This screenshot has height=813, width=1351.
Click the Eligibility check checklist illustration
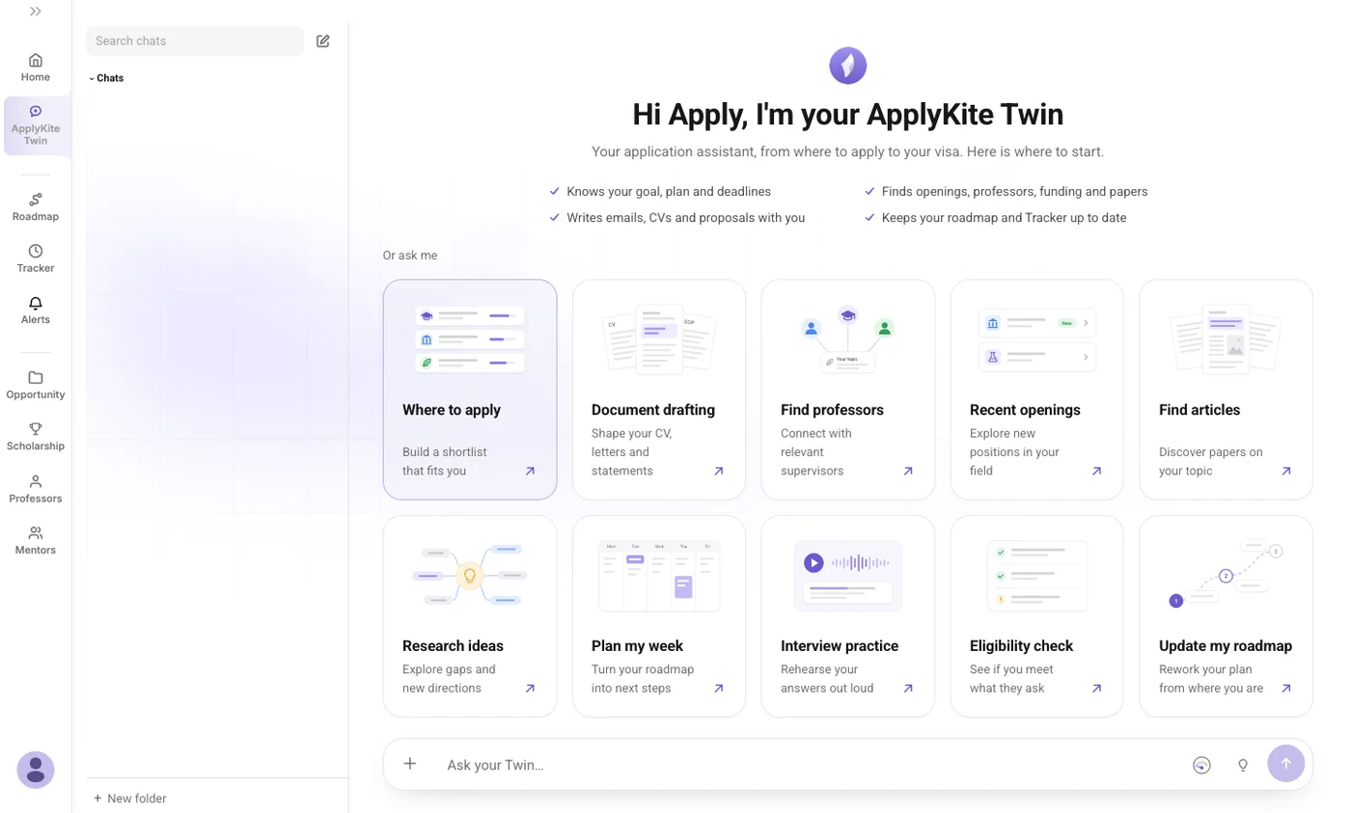1037,576
